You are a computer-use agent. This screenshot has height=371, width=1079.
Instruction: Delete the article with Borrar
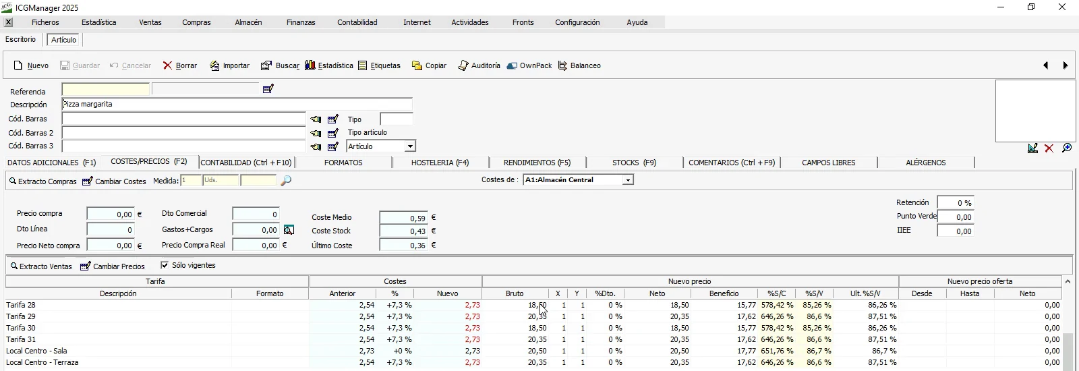[180, 65]
